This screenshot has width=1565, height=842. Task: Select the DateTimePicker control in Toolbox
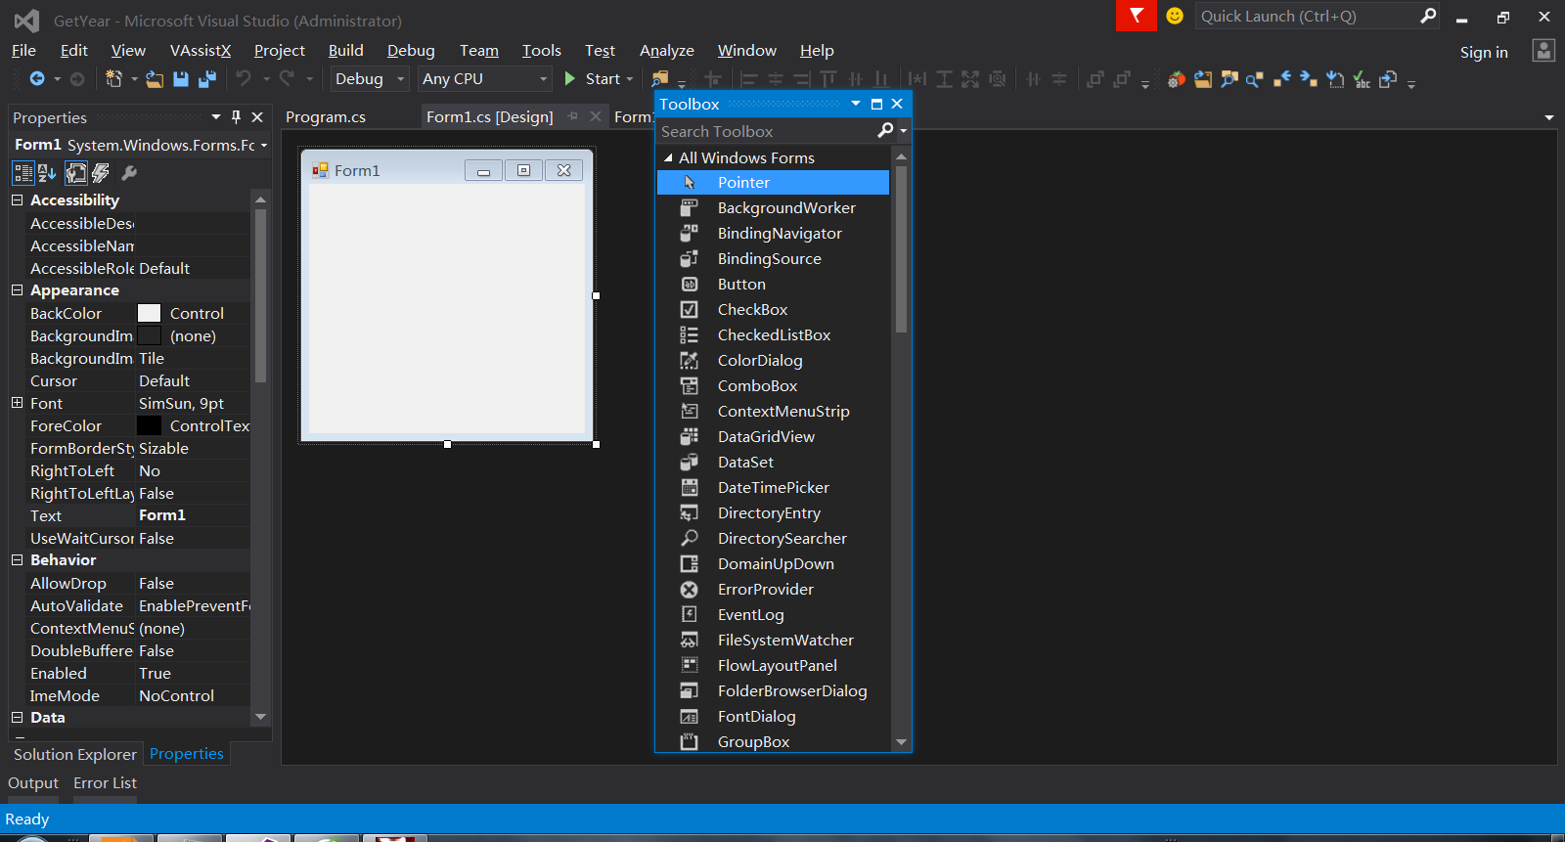tap(773, 487)
